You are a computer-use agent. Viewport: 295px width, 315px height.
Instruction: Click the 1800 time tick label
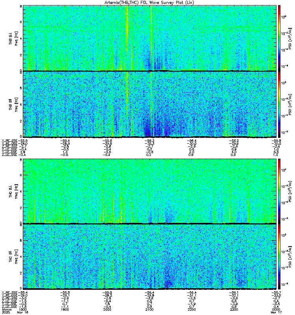[x=23, y=309]
